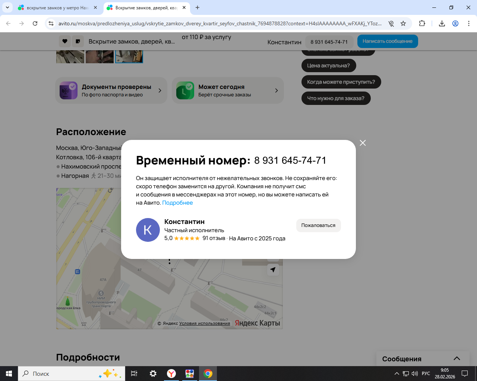Open Settings from the taskbar

click(153, 374)
